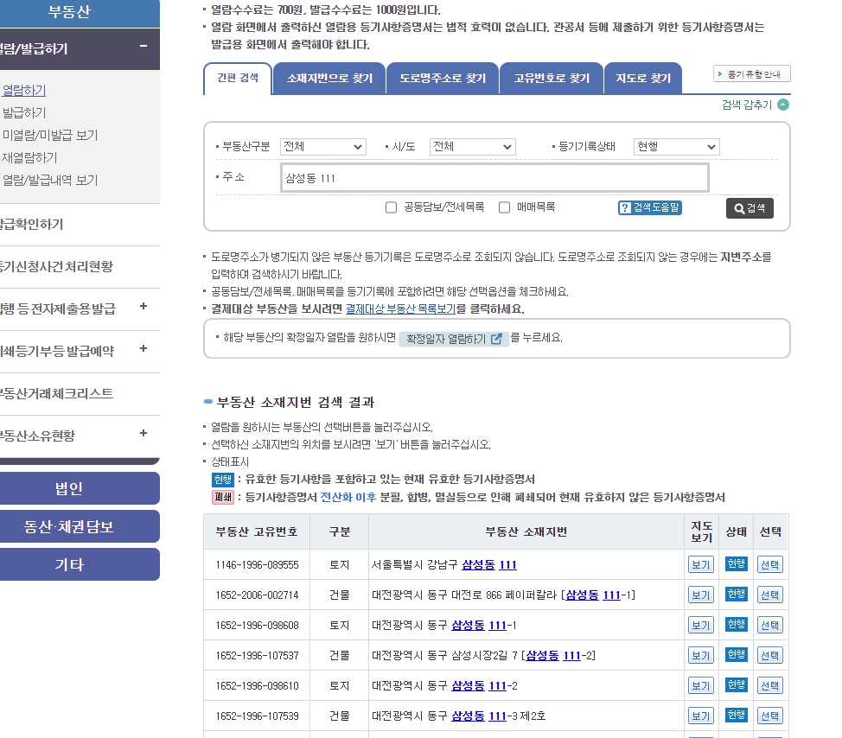Click the 폐쇄 legend badge in 상태표시

pos(222,497)
